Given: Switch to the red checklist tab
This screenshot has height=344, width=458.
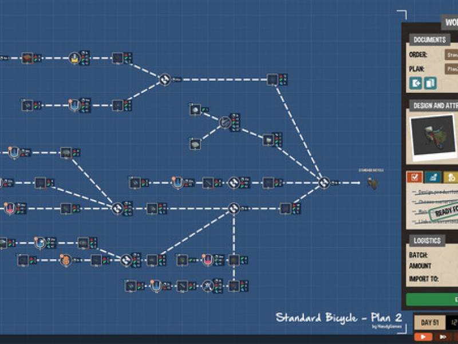Looking at the screenshot, I should point(414,177).
